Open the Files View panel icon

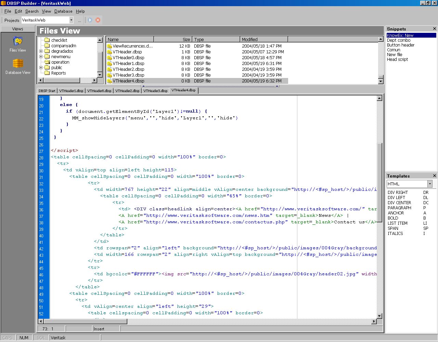pos(18,41)
